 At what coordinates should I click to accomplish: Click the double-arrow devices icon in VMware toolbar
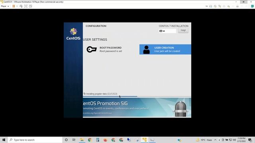(x=206, y=6)
